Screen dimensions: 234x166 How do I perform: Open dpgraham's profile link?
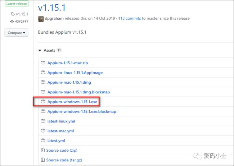(54, 18)
